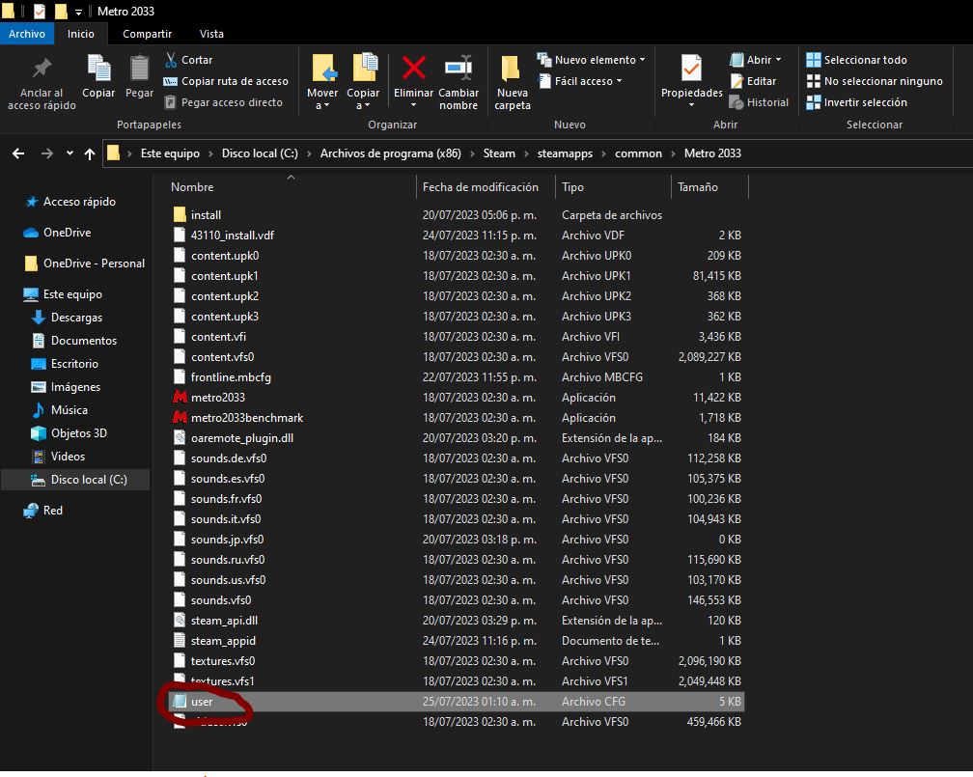Select the steam_appid text document icon
The height and width of the screenshot is (777, 973).
click(x=180, y=641)
